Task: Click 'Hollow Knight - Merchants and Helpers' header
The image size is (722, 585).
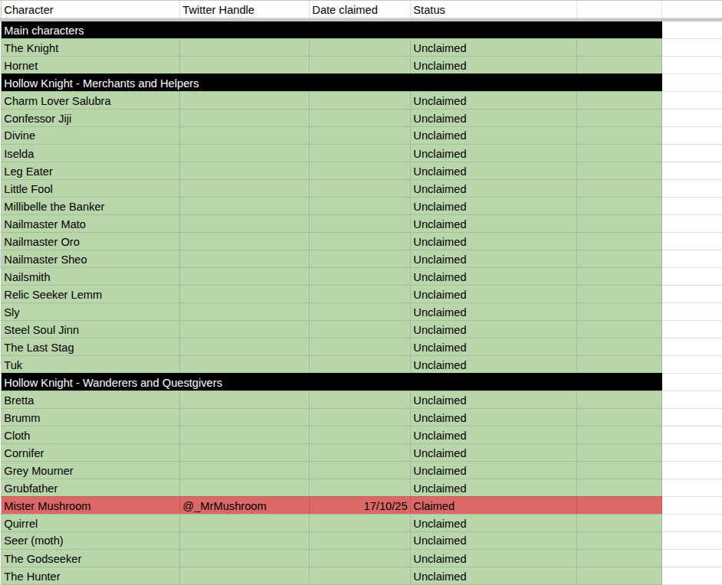Action: [x=332, y=83]
